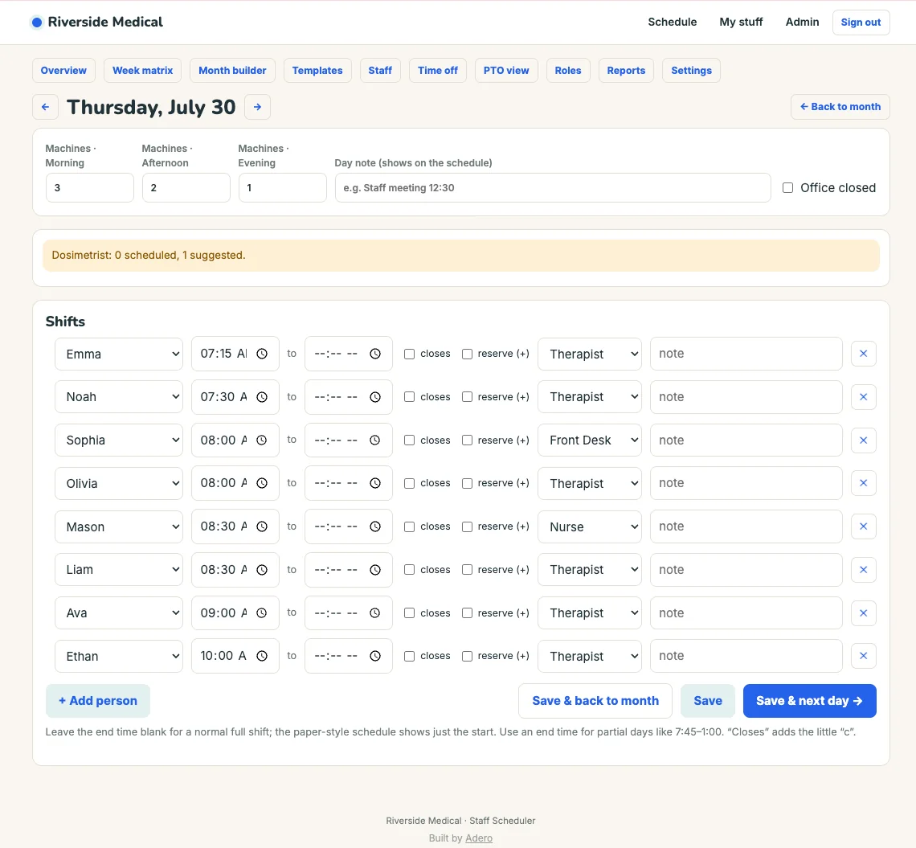This screenshot has height=848, width=916.
Task: Switch to the Week matrix tab
Action: click(x=142, y=70)
